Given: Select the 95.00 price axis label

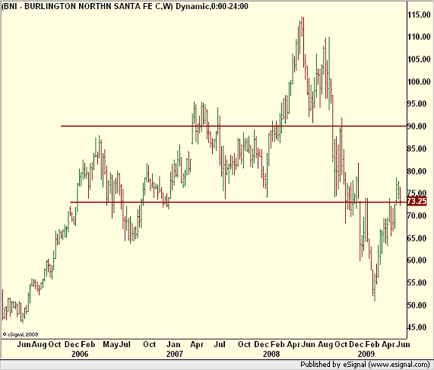Looking at the screenshot, I should pyautogui.click(x=417, y=104).
